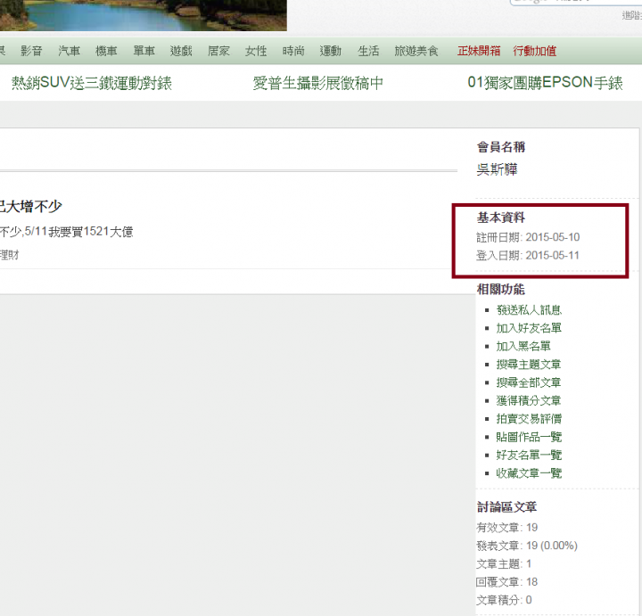Image resolution: width=642 pixels, height=616 pixels.
Task: Click the 文章積分: 0 statistic
Action: 504,600
